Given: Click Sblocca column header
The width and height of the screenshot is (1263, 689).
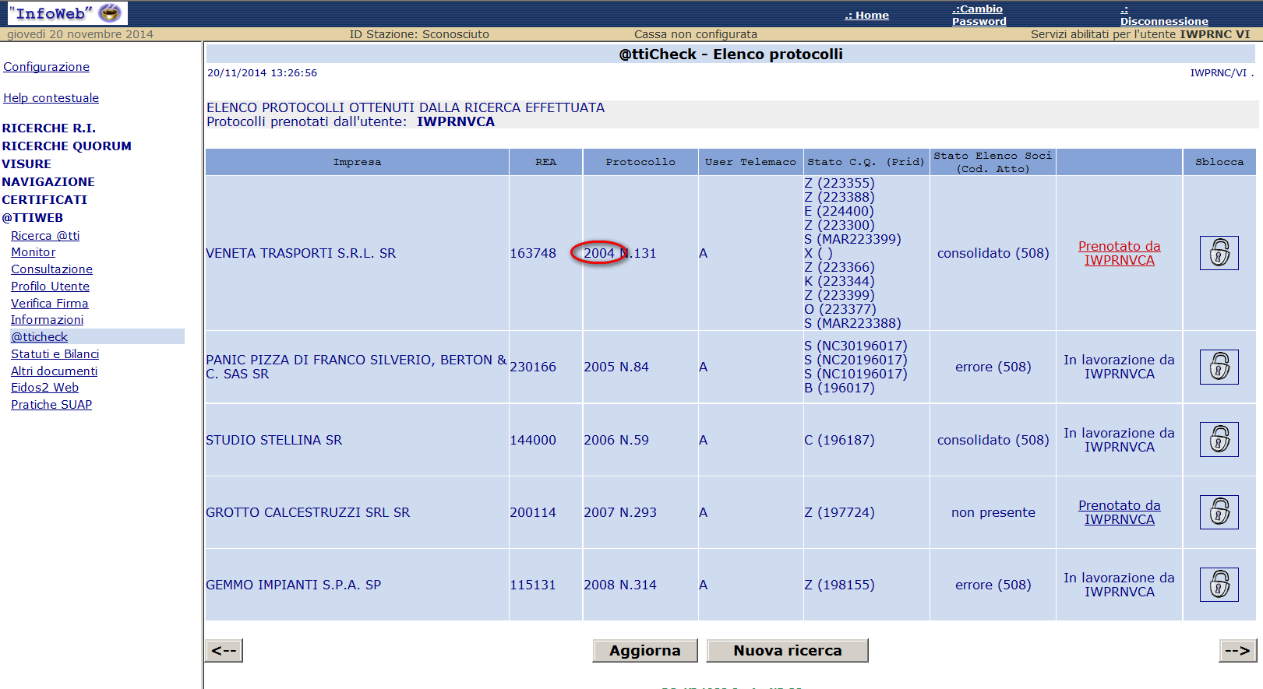Looking at the screenshot, I should click(x=1219, y=162).
